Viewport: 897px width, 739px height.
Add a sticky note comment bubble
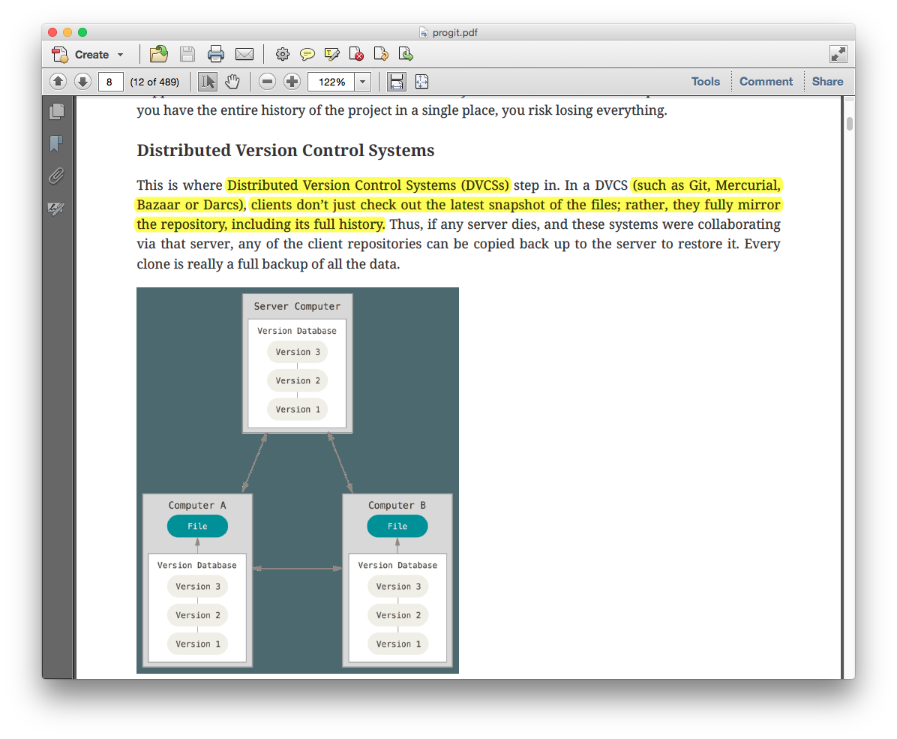tap(307, 54)
